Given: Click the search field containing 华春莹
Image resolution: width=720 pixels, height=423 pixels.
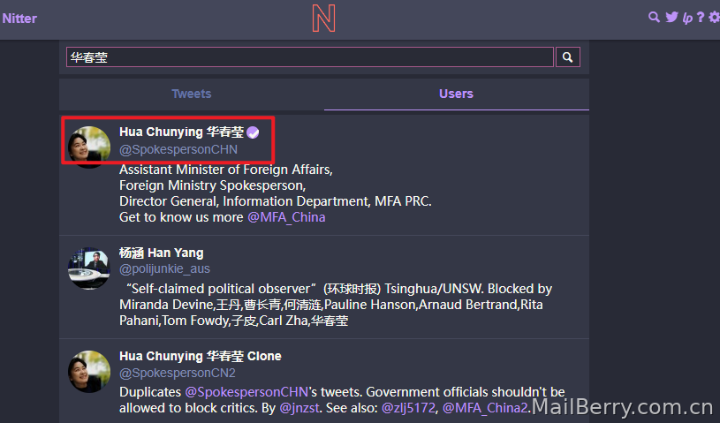Looking at the screenshot, I should coord(310,57).
